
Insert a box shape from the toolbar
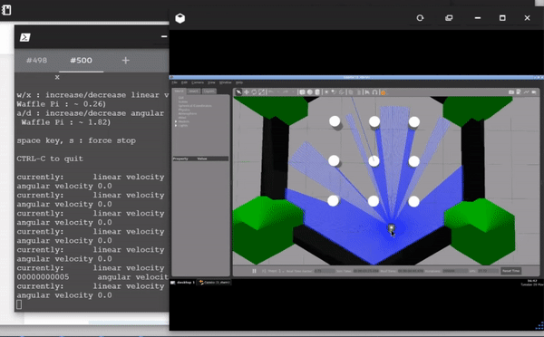pyautogui.click(x=302, y=92)
